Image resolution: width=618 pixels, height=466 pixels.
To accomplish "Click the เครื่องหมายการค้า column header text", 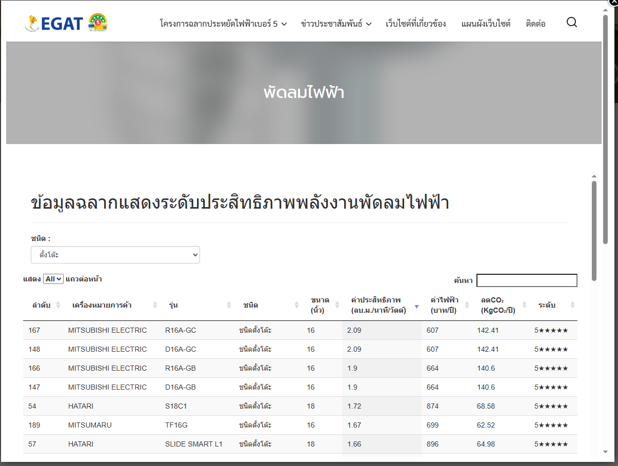I will (102, 305).
